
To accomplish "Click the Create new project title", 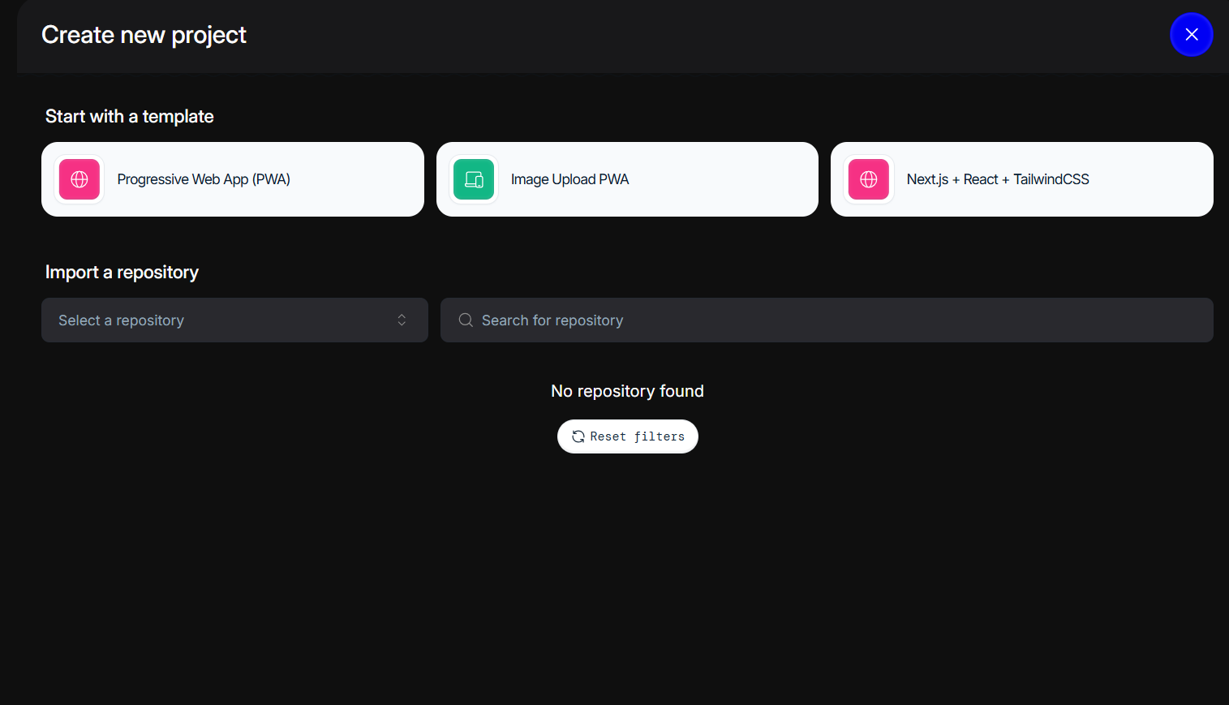I will pos(144,35).
